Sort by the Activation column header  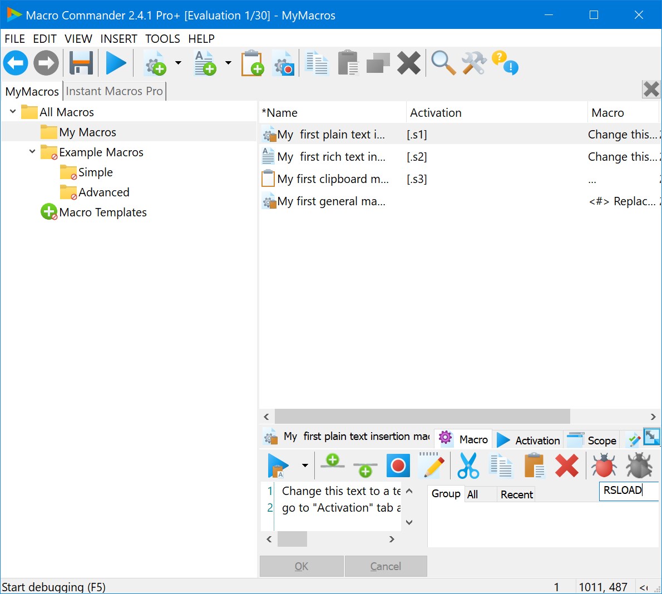tap(496, 113)
